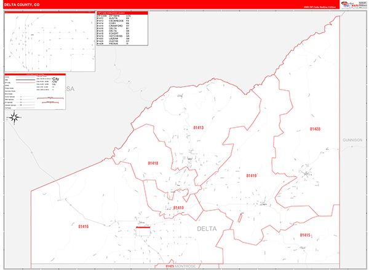
Task: Click on ZIP code region 81428
Action: 315,129
